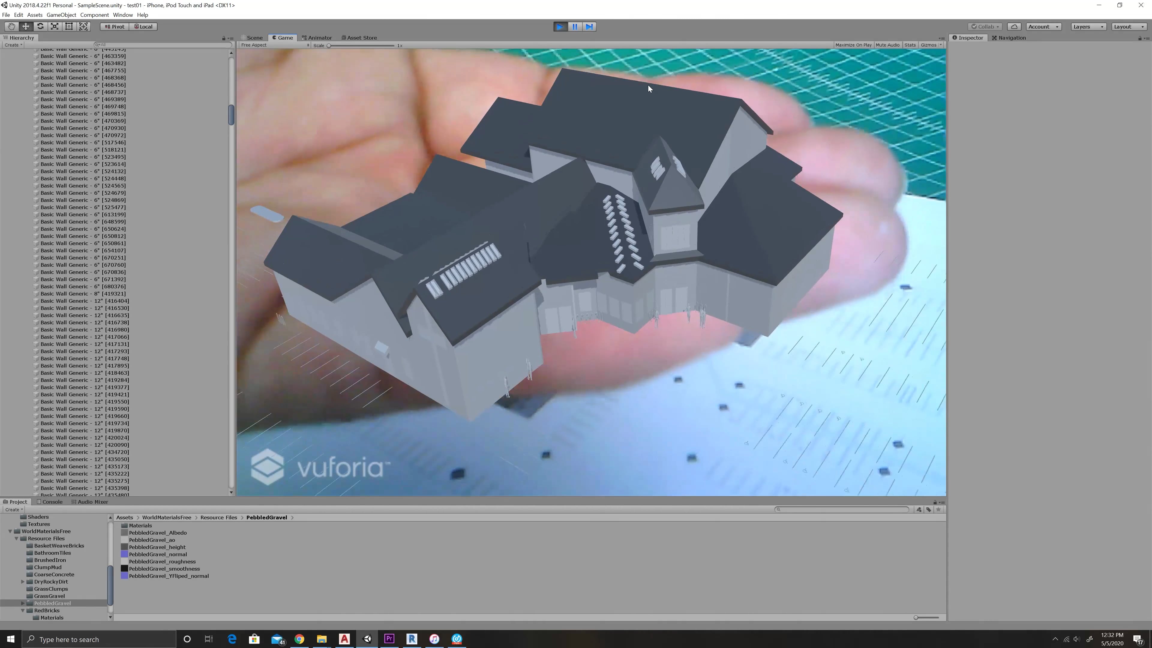1152x648 pixels.
Task: Enable Mute Audio for the Game view
Action: click(888, 45)
